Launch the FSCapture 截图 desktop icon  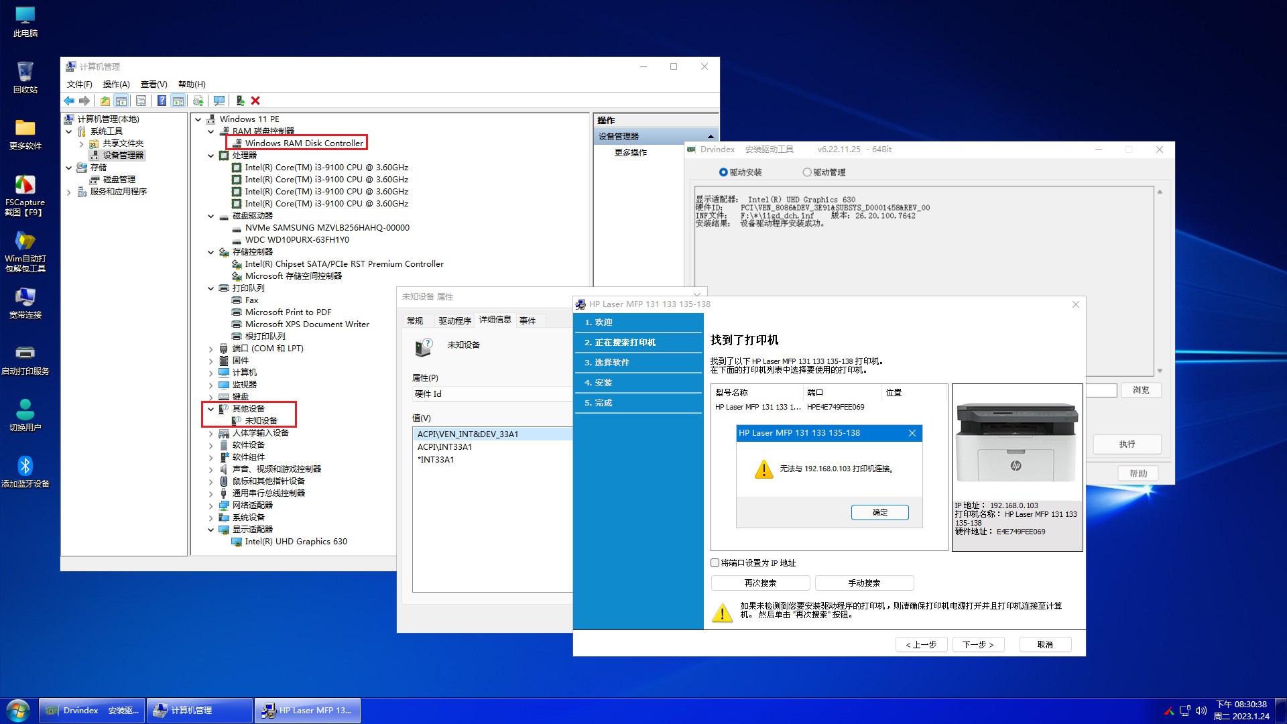tap(25, 195)
